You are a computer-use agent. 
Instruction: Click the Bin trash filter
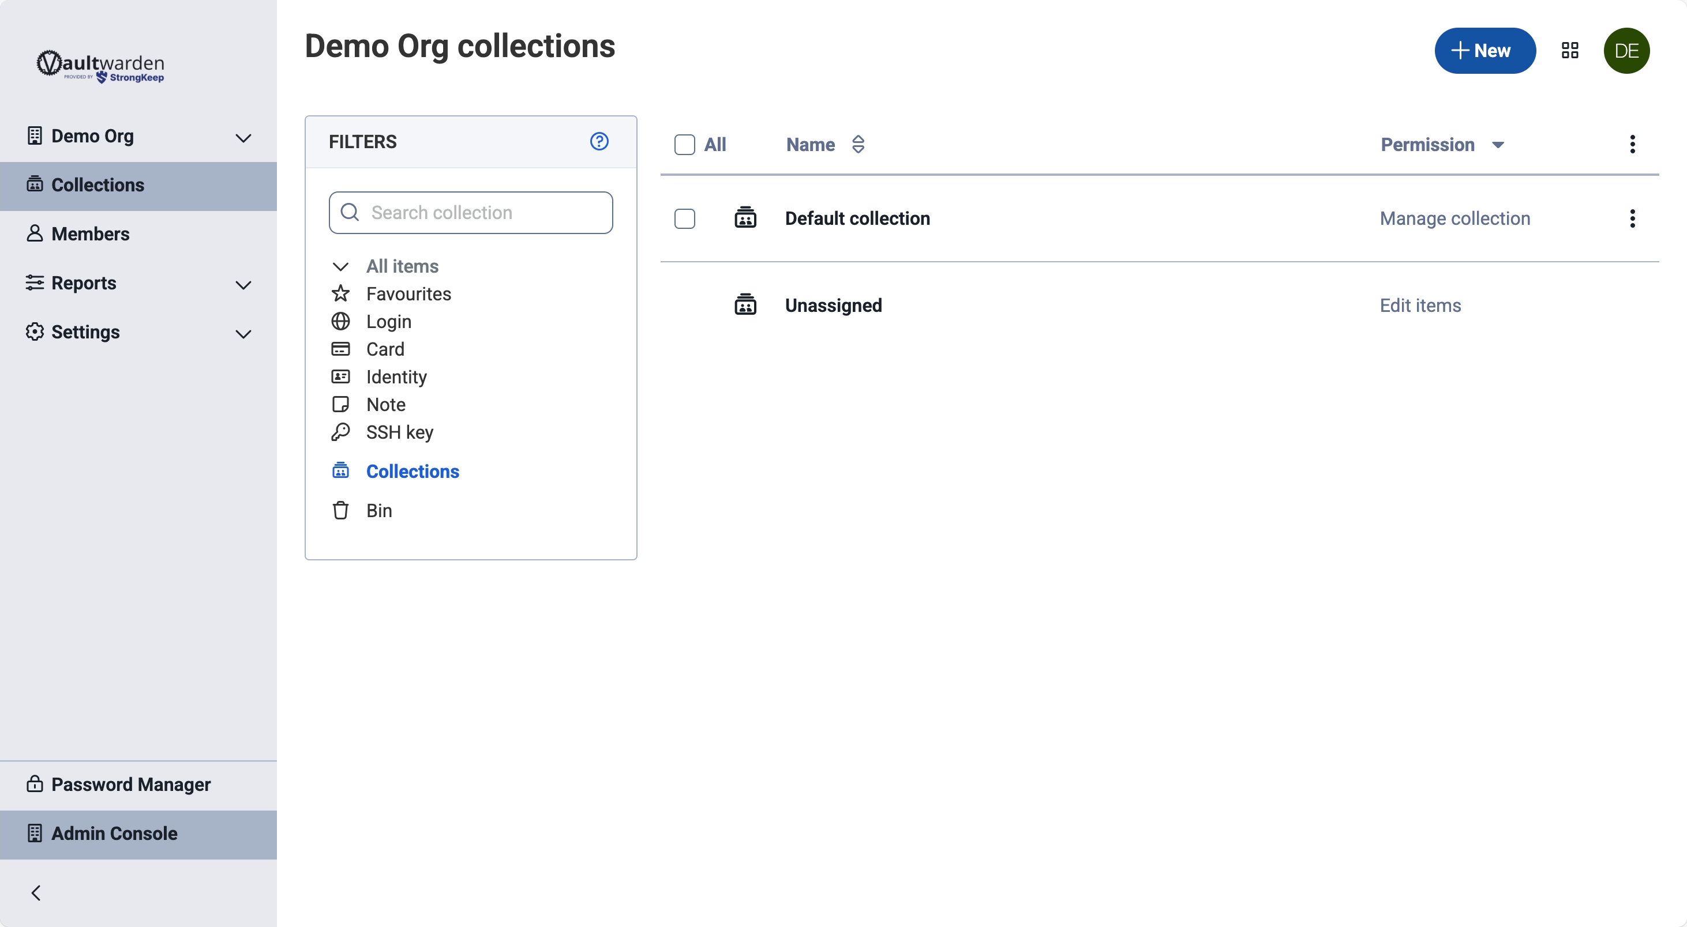click(x=378, y=510)
